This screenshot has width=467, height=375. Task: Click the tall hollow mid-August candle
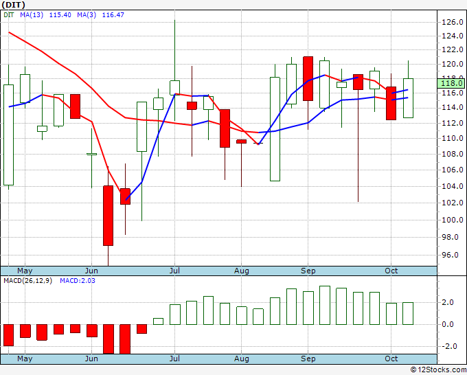coord(275,129)
